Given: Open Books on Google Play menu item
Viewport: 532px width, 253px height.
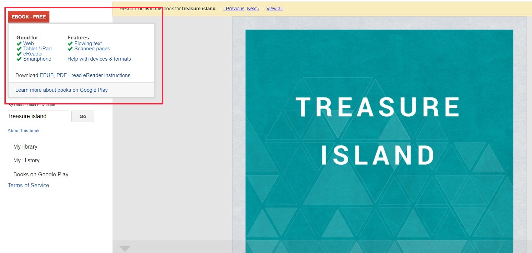Looking at the screenshot, I should click(x=41, y=175).
